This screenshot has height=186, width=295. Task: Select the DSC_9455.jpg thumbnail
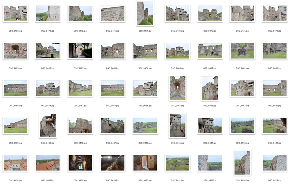click(x=145, y=88)
